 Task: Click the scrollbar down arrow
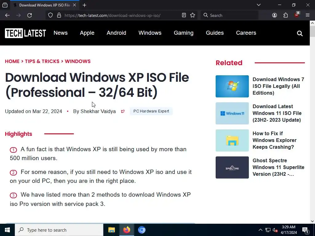pyautogui.click(x=313, y=221)
